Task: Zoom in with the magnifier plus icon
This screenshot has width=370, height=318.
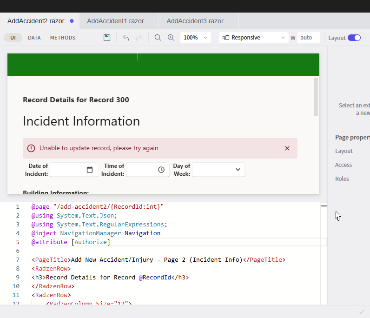Action: 171,38
